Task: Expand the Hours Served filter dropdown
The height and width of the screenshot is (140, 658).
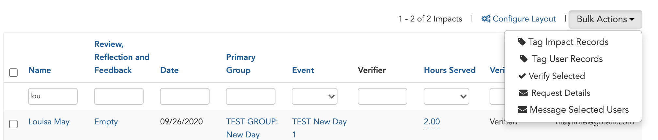Action: (446, 96)
